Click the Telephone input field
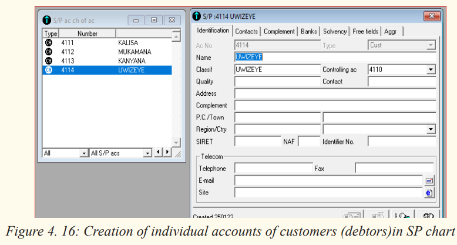The image size is (457, 245). click(273, 168)
